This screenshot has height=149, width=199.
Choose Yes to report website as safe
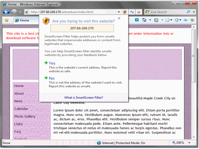tap(52, 63)
